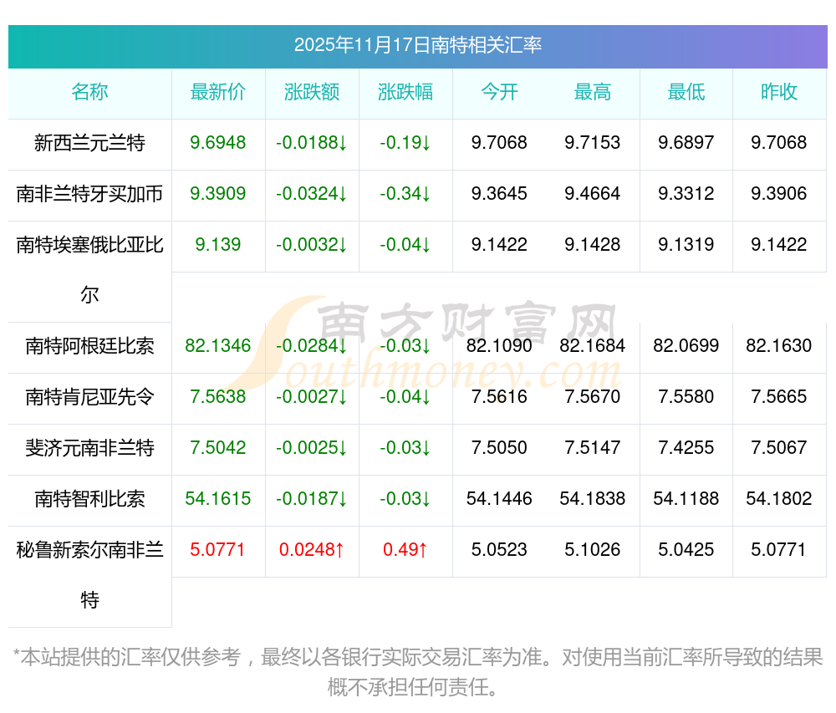The height and width of the screenshot is (713, 836).
Task: Click the 南特肯尼亚先令 row name
Action: [x=89, y=397]
